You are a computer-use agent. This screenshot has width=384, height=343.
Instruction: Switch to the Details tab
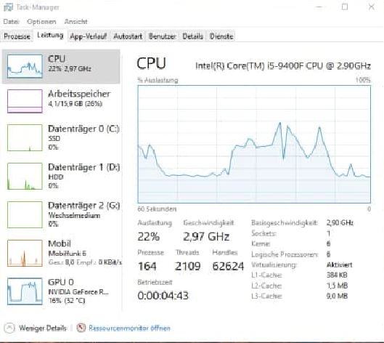click(x=193, y=36)
